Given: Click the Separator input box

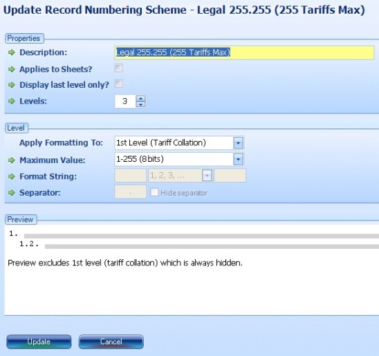Looking at the screenshot, I should point(131,192).
